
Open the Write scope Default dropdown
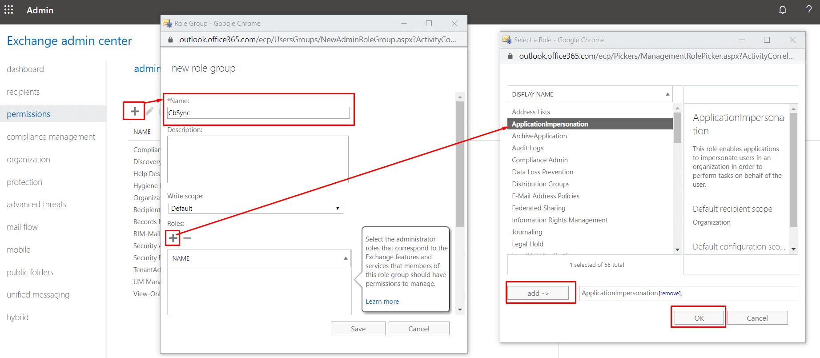256,208
